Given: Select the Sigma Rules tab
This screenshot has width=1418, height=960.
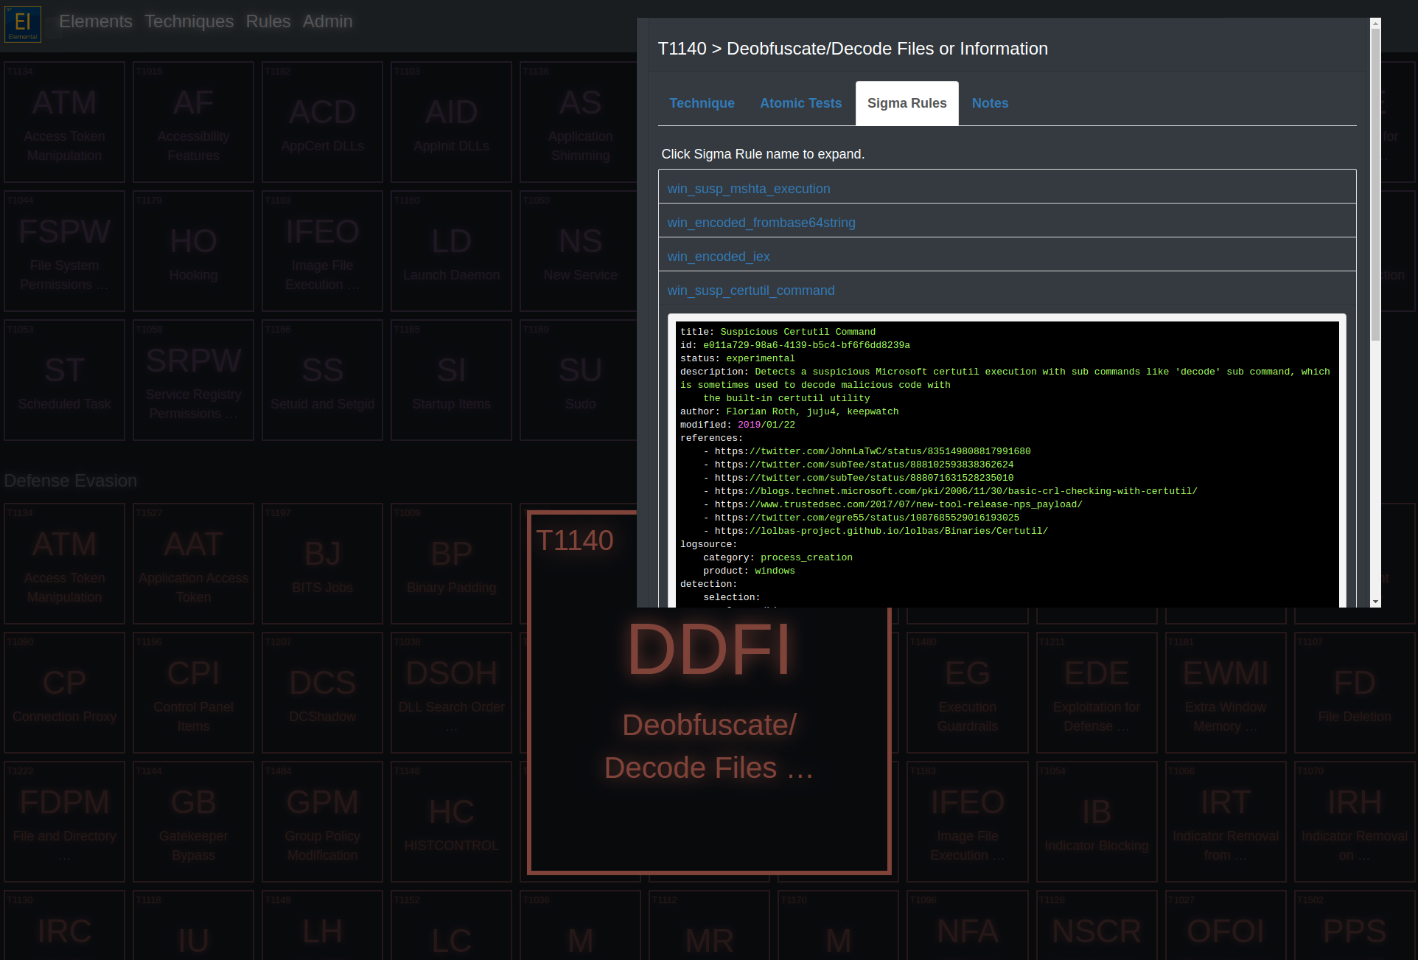Looking at the screenshot, I should (907, 103).
